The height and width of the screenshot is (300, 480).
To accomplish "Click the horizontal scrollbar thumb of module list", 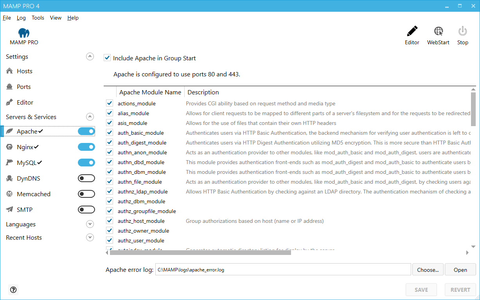I will click(200, 253).
